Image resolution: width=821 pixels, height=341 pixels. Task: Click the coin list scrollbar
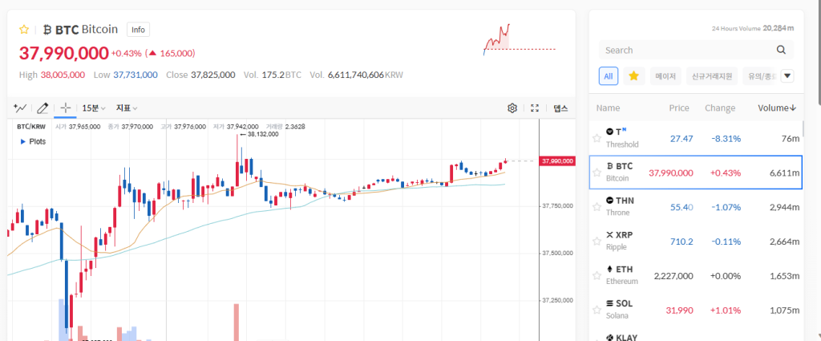click(803, 128)
